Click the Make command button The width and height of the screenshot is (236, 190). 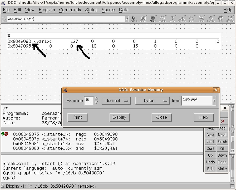point(222,169)
